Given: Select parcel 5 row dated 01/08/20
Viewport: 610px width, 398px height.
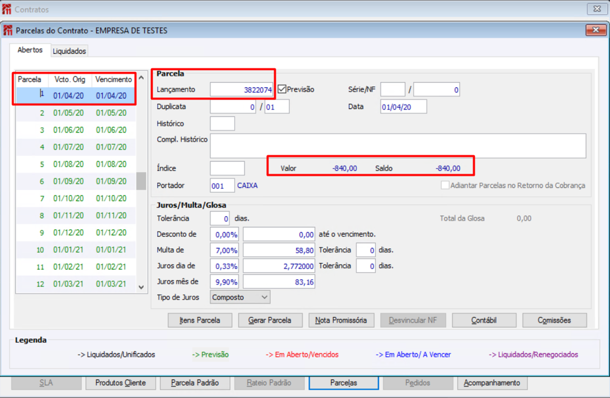Looking at the screenshot, I should pos(76,164).
